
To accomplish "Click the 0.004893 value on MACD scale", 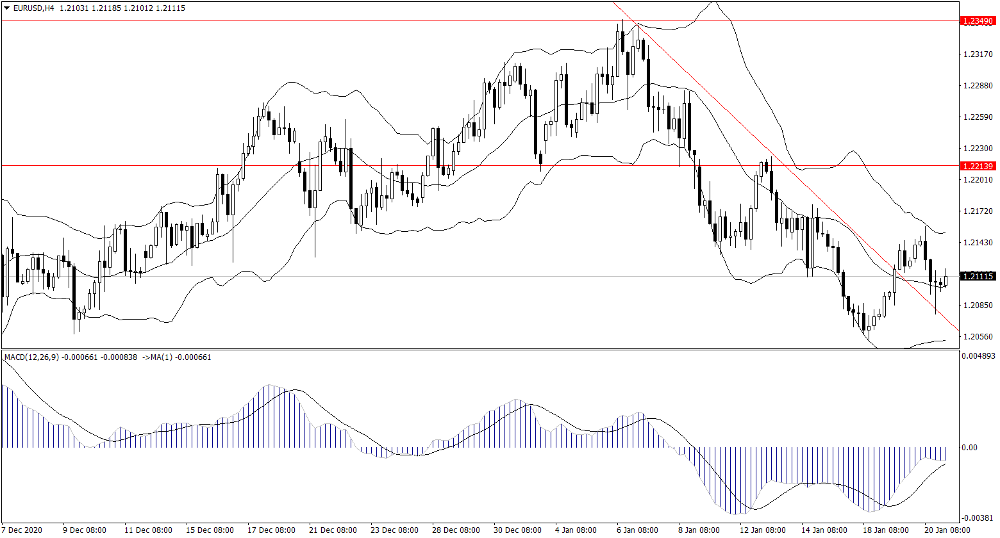I will (x=978, y=355).
